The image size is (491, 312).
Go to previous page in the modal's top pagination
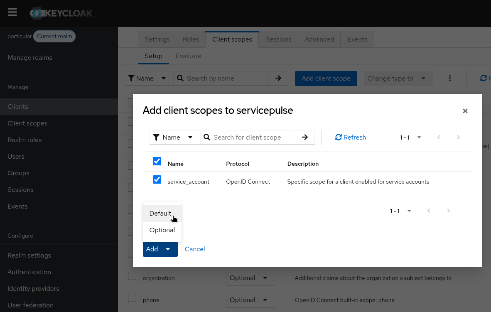pos(439,137)
